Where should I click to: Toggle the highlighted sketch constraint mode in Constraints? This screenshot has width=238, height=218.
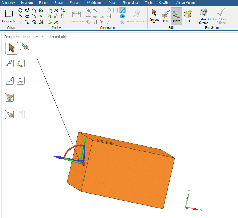point(122,11)
